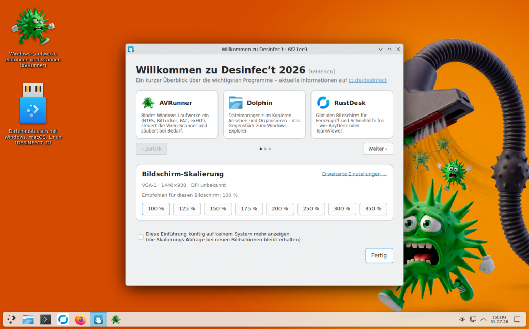The image size is (529, 330).
Task: Select 100 % screen scaling
Action: (x=156, y=209)
